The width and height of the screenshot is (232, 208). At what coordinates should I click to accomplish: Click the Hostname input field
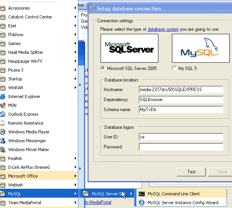click(181, 90)
